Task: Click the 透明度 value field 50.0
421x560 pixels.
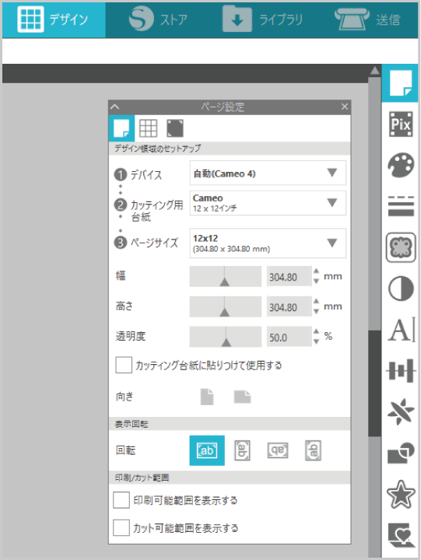Action: click(x=289, y=337)
